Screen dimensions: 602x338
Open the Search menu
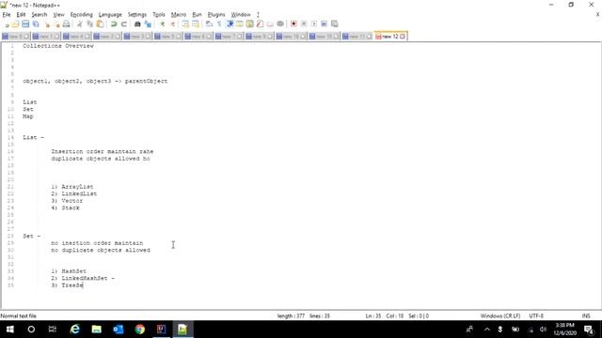click(x=40, y=15)
